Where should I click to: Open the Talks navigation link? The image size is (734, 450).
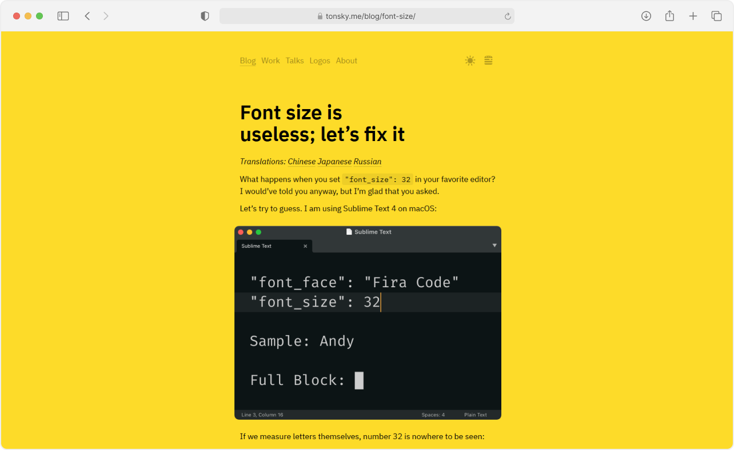(294, 61)
